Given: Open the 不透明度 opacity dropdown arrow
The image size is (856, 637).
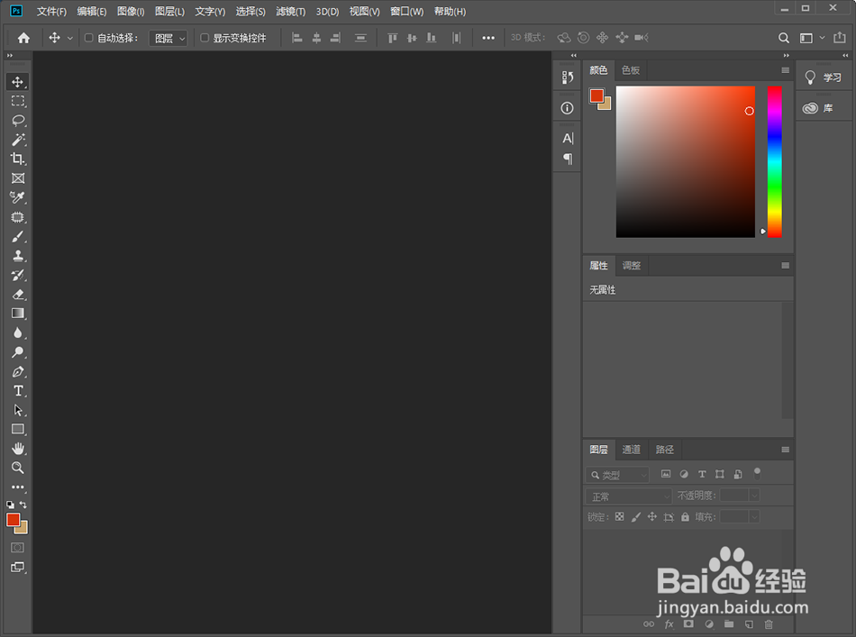Looking at the screenshot, I should tap(754, 496).
